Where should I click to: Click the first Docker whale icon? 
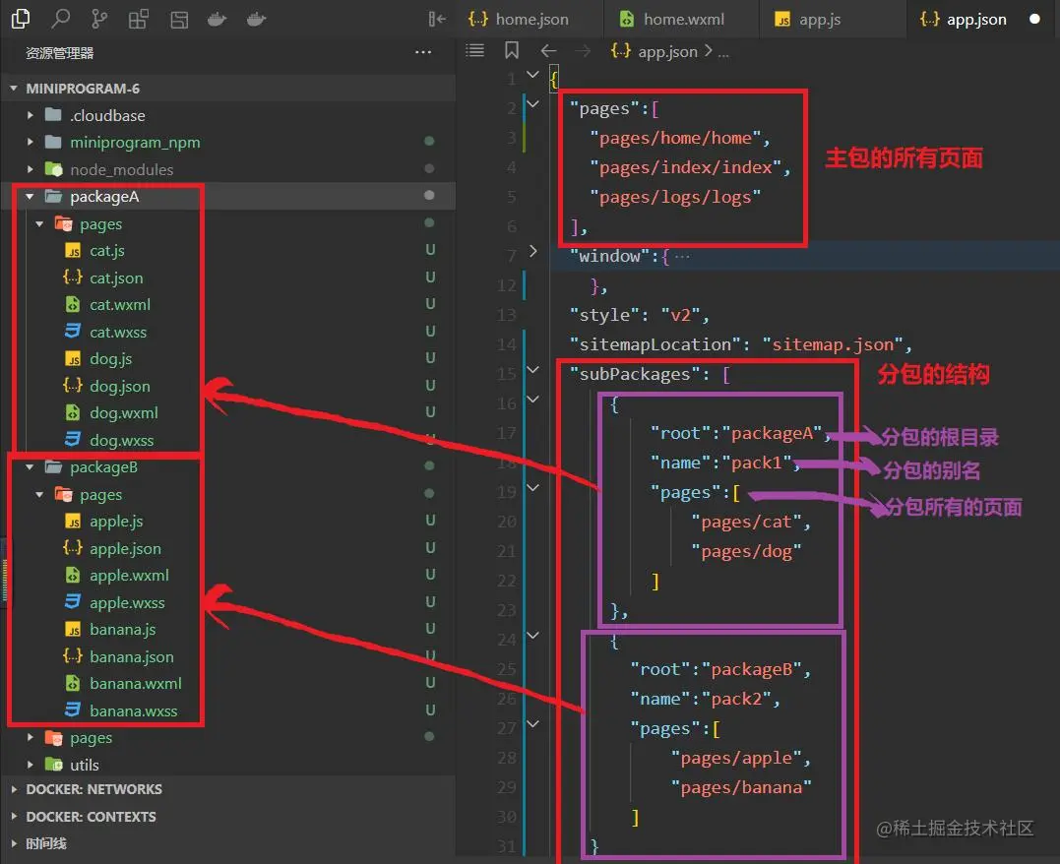pos(218,19)
